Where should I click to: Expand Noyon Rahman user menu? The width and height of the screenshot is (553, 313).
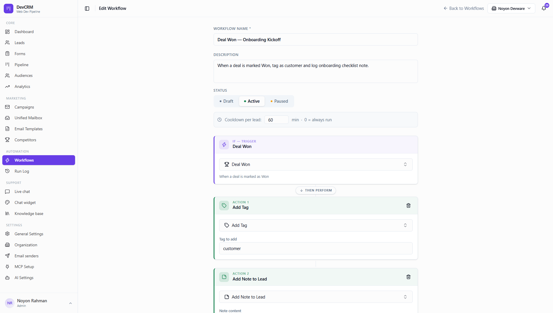(x=39, y=303)
